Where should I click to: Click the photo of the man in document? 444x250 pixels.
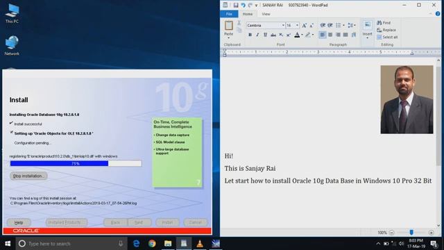(407, 99)
